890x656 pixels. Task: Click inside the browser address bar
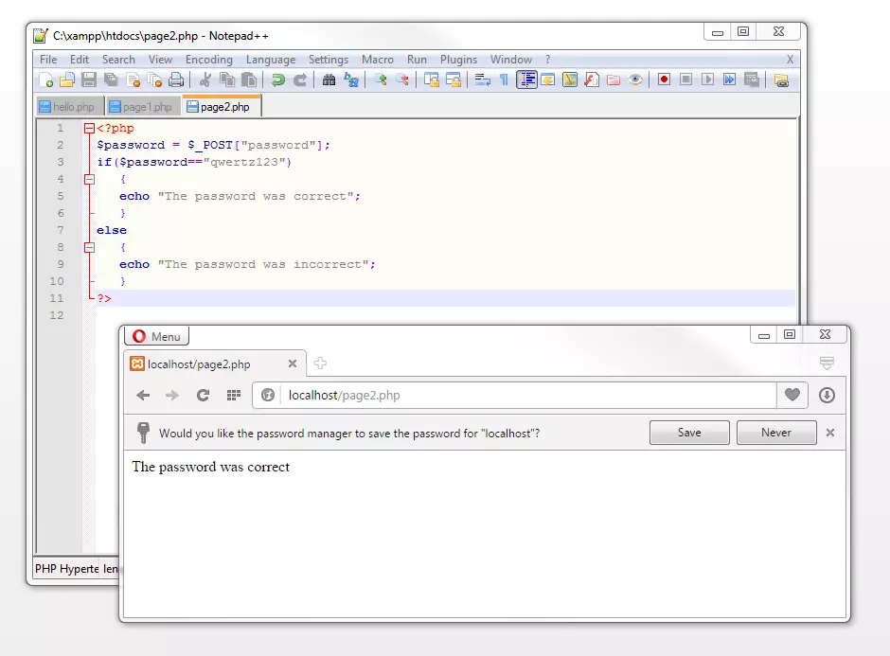[473, 395]
